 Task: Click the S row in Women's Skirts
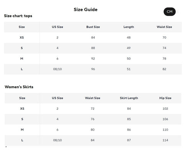tap(93, 119)
